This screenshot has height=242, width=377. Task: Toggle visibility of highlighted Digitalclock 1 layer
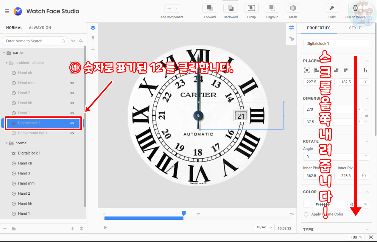coord(72,123)
